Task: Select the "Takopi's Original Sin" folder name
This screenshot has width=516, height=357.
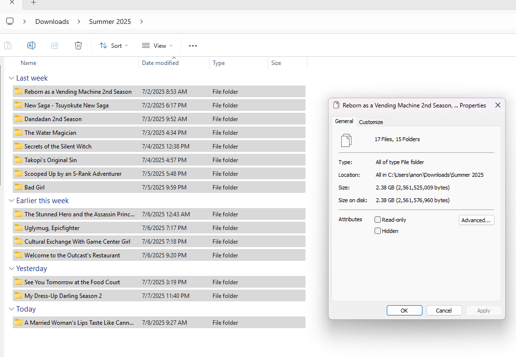Action: coord(51,160)
